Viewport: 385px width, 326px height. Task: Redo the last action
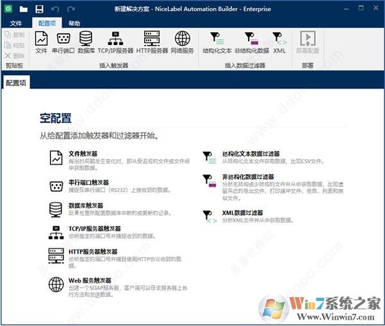(71, 9)
